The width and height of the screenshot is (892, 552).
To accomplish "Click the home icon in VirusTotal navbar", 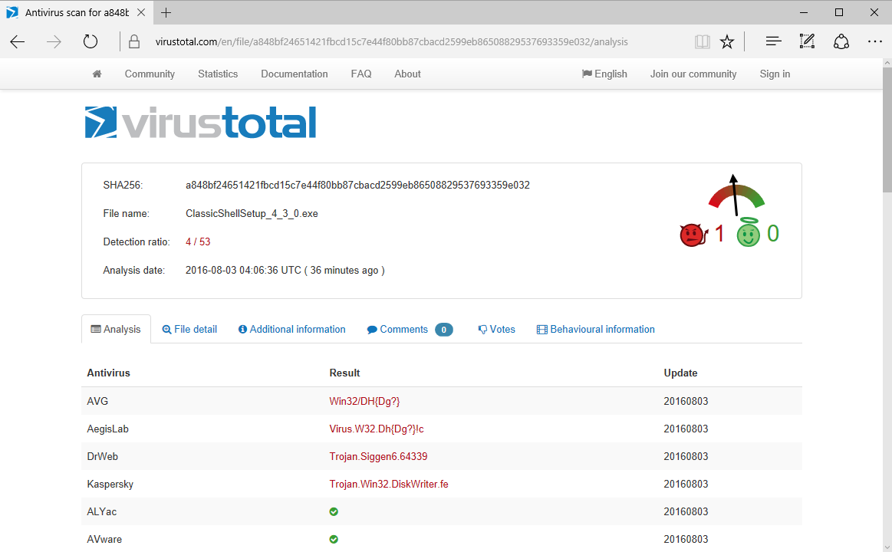I will (x=97, y=74).
